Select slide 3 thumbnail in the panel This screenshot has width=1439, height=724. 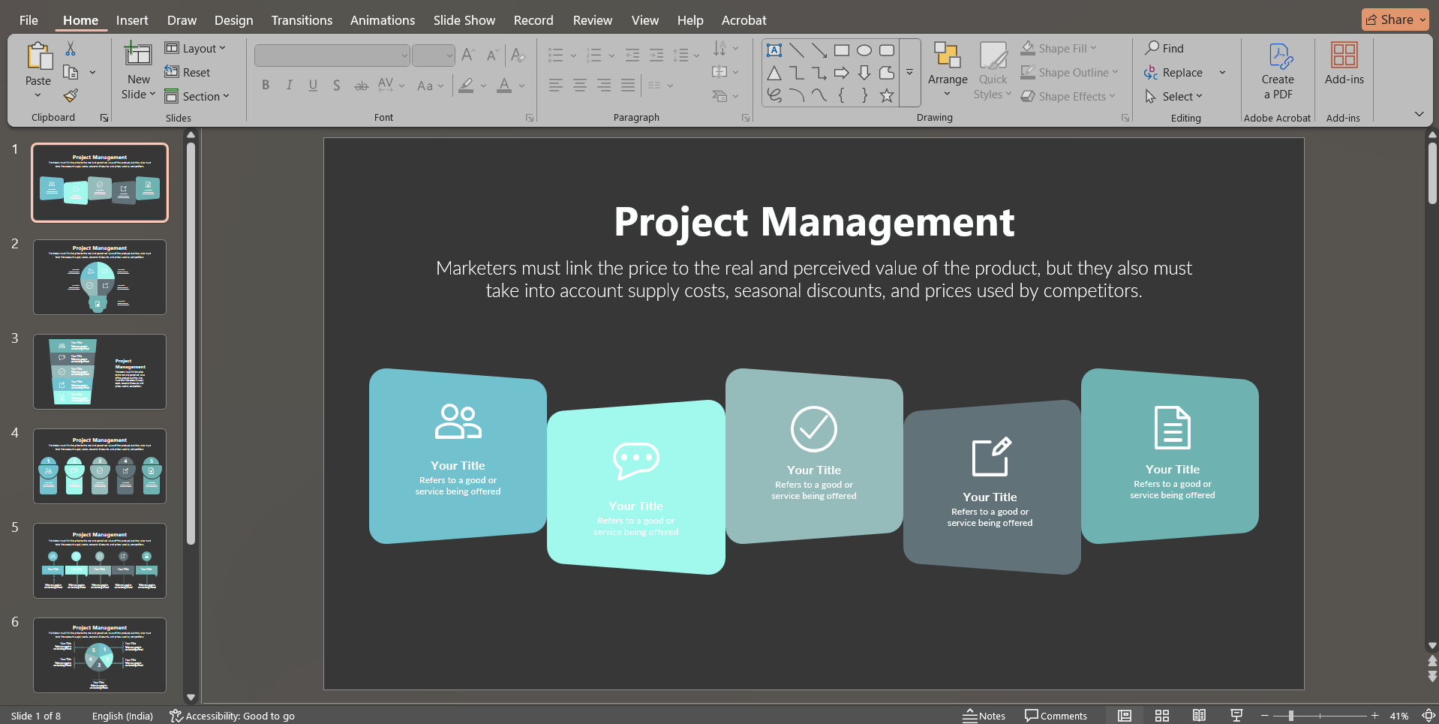pyautogui.click(x=99, y=371)
